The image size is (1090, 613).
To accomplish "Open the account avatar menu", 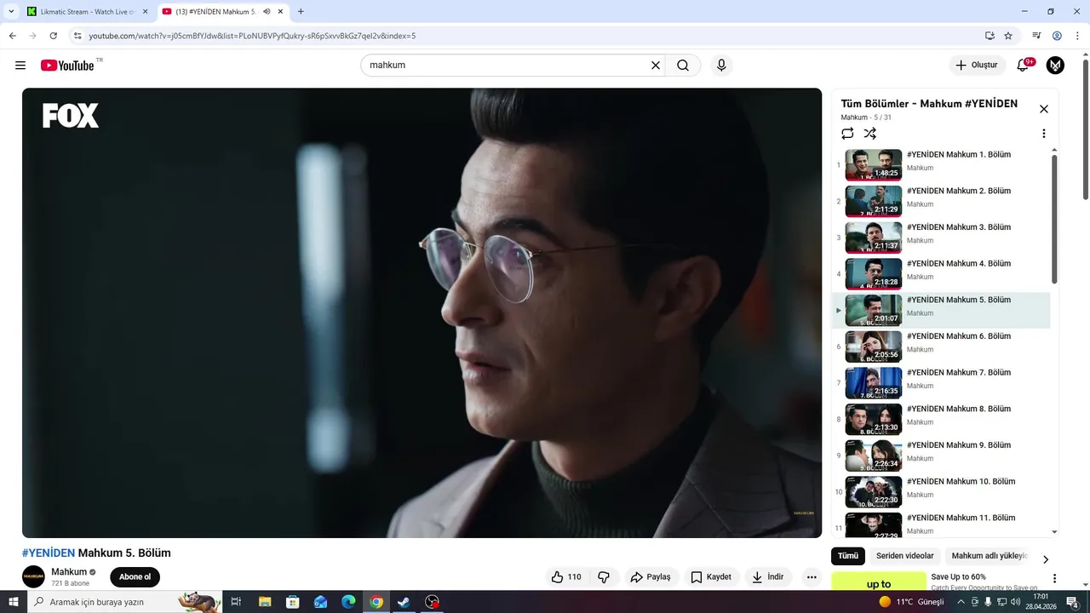I will point(1055,66).
